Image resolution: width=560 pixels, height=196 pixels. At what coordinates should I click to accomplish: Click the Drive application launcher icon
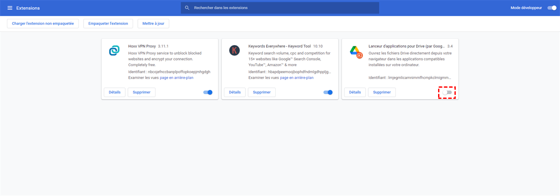click(355, 52)
